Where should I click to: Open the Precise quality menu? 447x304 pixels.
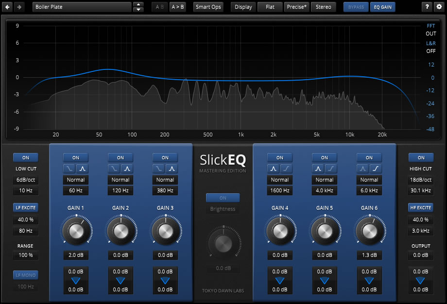click(297, 7)
